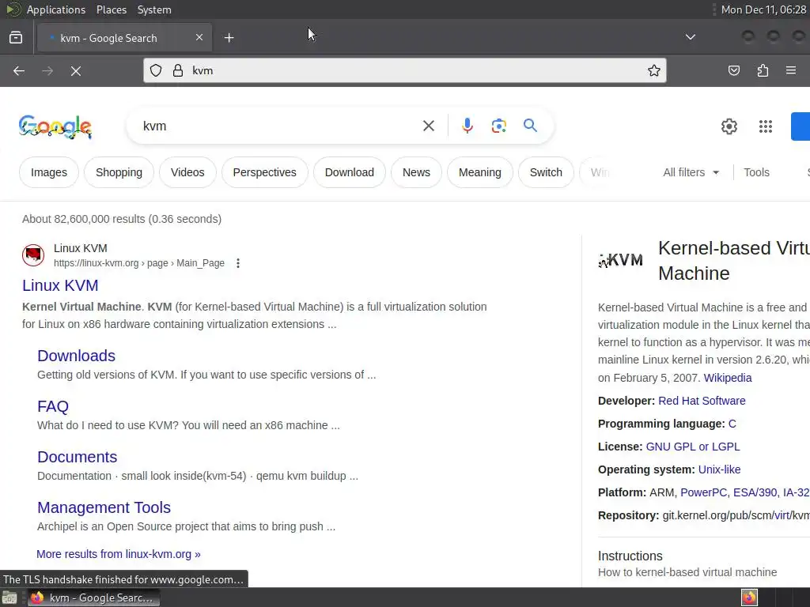The height and width of the screenshot is (607, 810).
Task: Click the linux-kvm.org breadcrumb URL
Action: click(139, 263)
